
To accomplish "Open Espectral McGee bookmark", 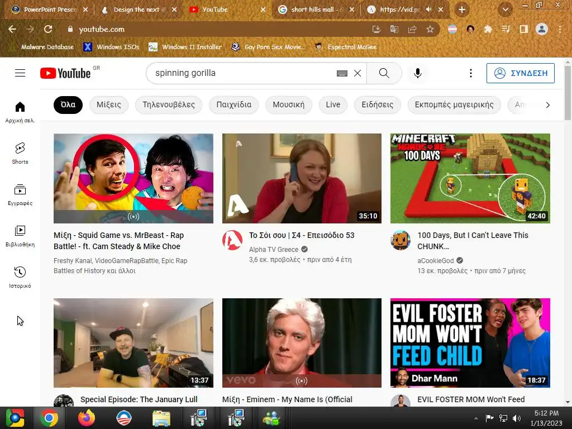I will 346,47.
